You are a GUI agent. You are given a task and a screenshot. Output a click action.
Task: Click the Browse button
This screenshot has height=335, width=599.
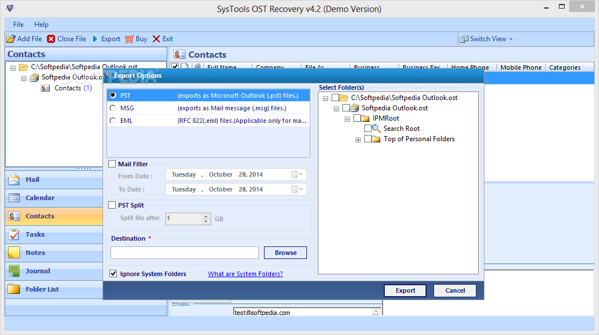click(x=285, y=253)
